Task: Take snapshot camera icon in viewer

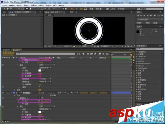Action: click(x=74, y=46)
